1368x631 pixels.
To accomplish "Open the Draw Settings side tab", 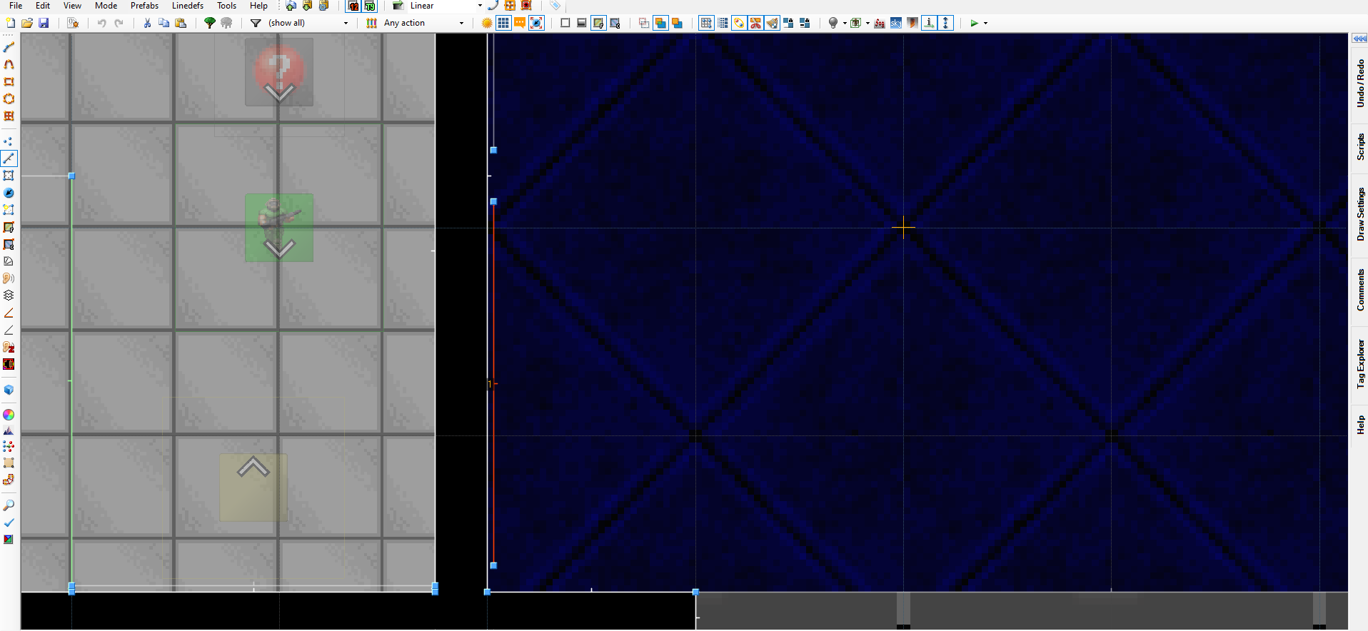I will click(x=1359, y=214).
